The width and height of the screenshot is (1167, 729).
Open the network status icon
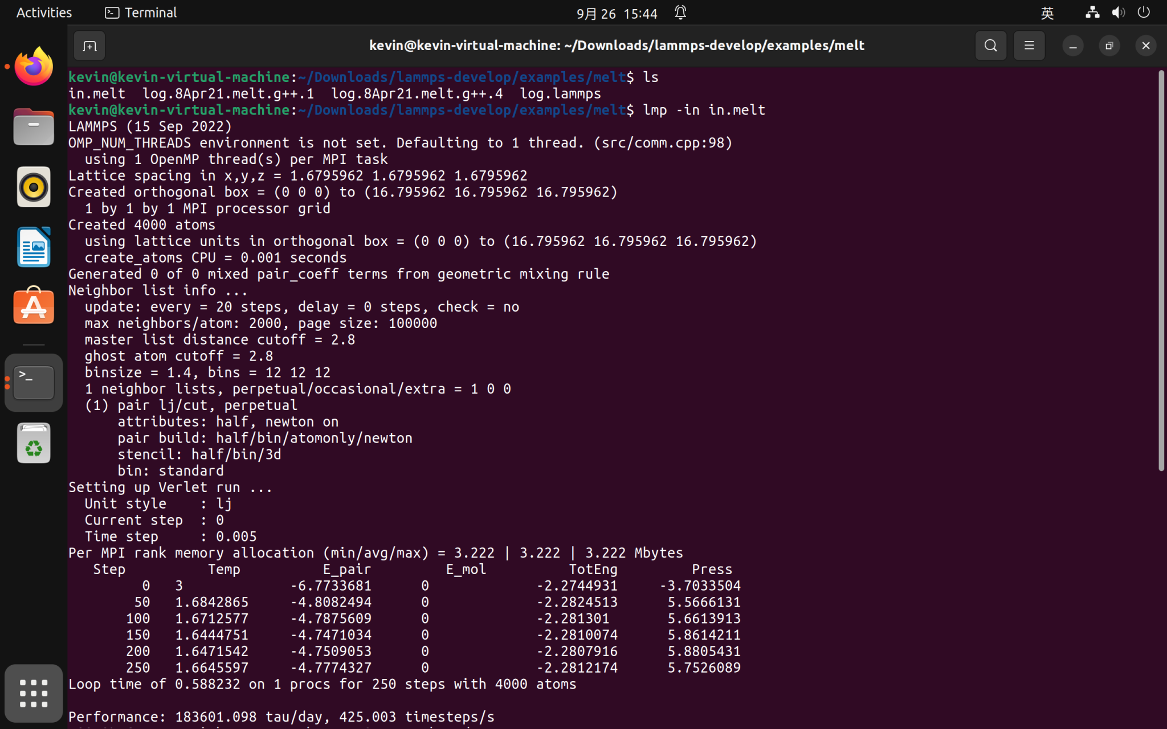pyautogui.click(x=1092, y=13)
